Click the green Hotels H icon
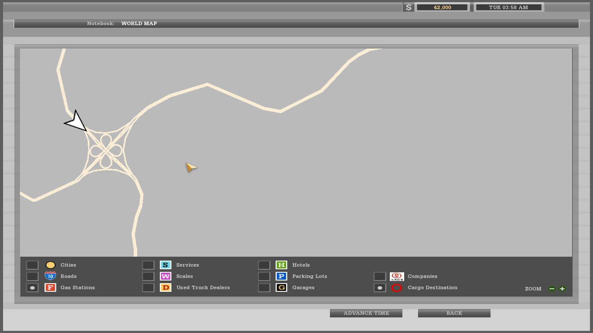Image resolution: width=593 pixels, height=333 pixels. point(281,265)
